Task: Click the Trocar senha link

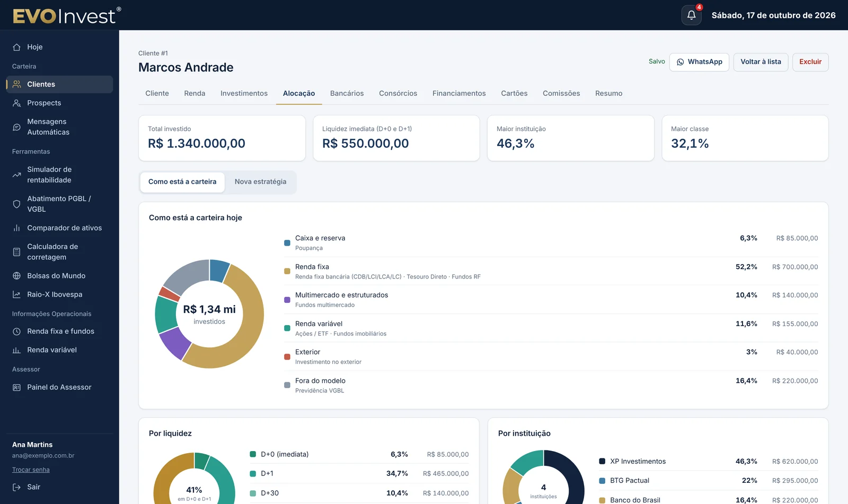Action: click(x=31, y=470)
